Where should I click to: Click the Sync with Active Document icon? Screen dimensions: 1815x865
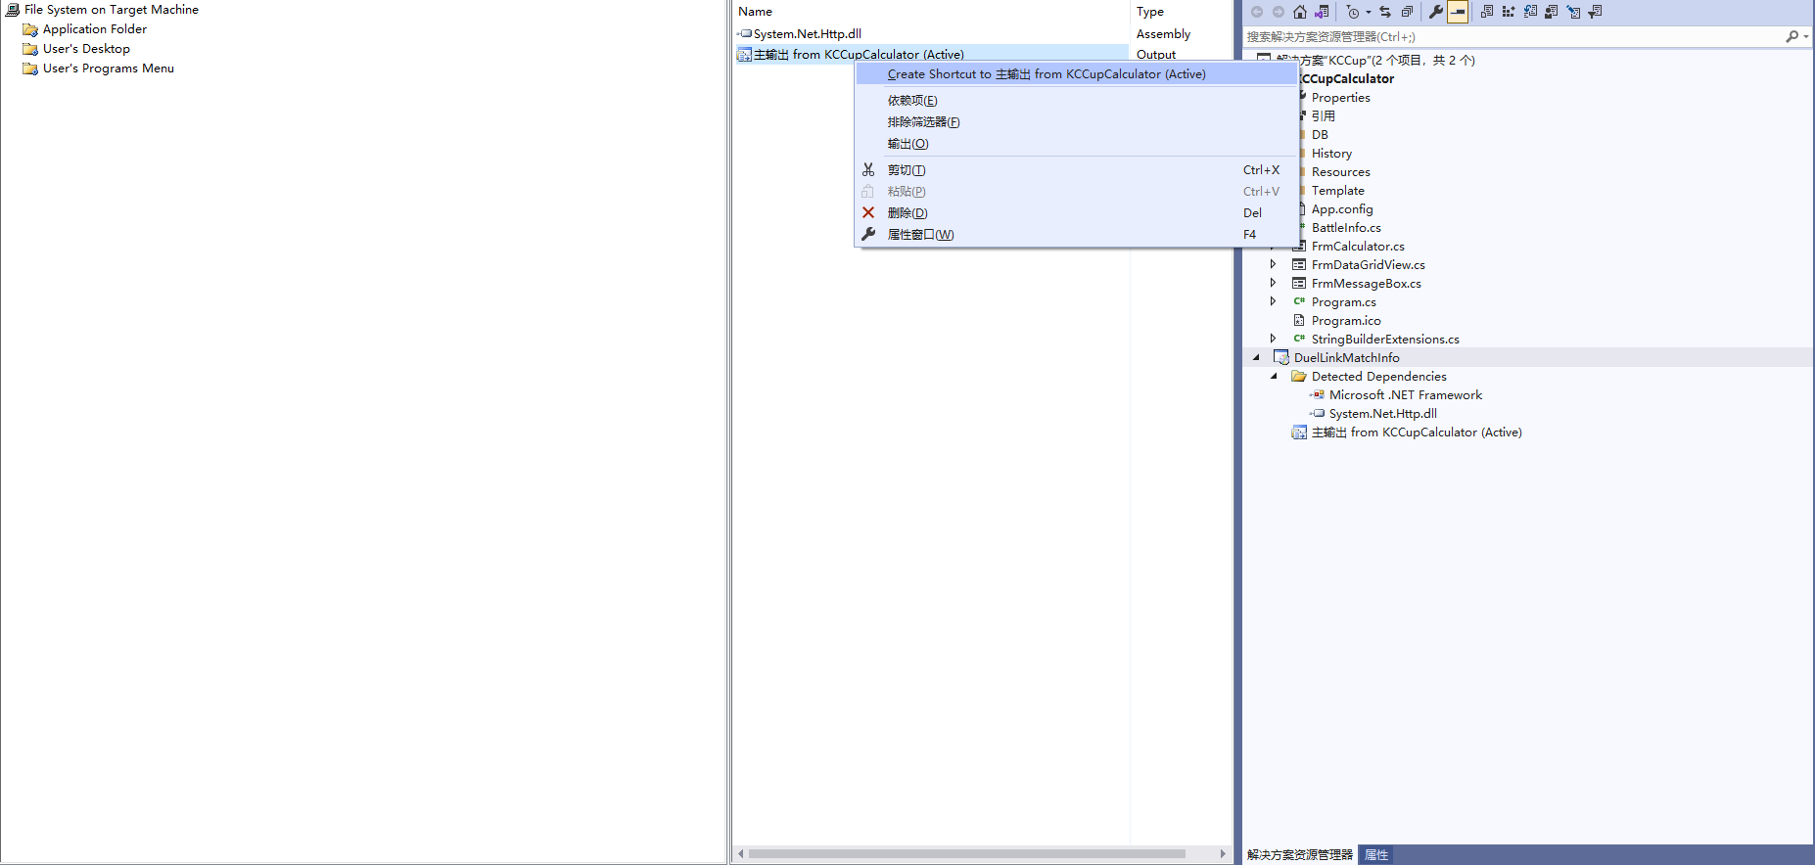click(x=1385, y=12)
